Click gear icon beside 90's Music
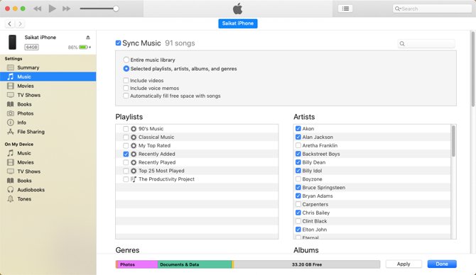476x275 pixels. (x=134, y=129)
